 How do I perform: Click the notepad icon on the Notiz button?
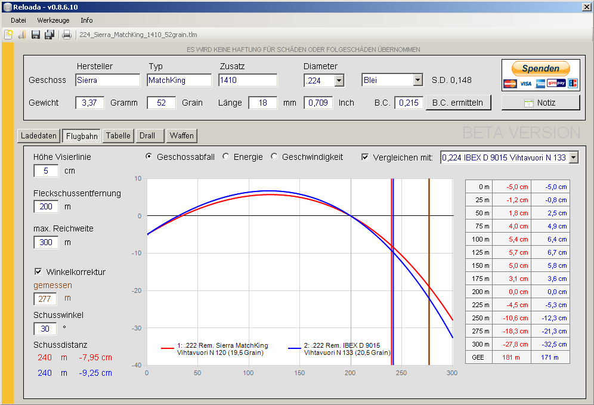[529, 103]
